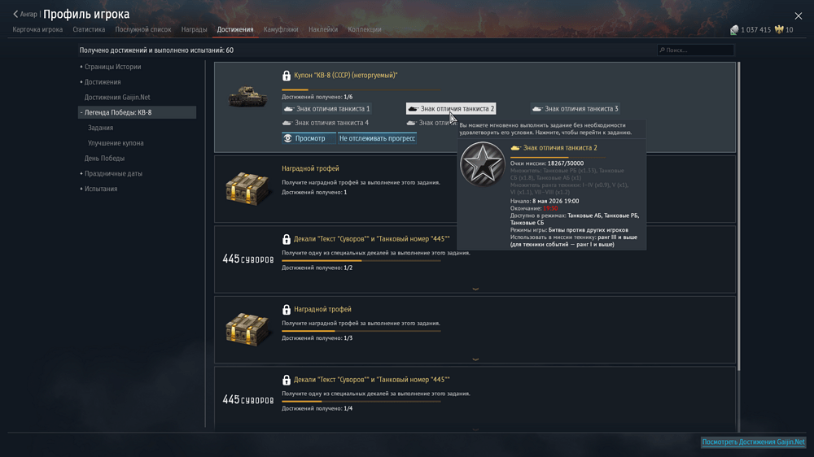This screenshot has width=814, height=457.
Task: Click the first Наградной трофей crate image
Action: point(247,189)
